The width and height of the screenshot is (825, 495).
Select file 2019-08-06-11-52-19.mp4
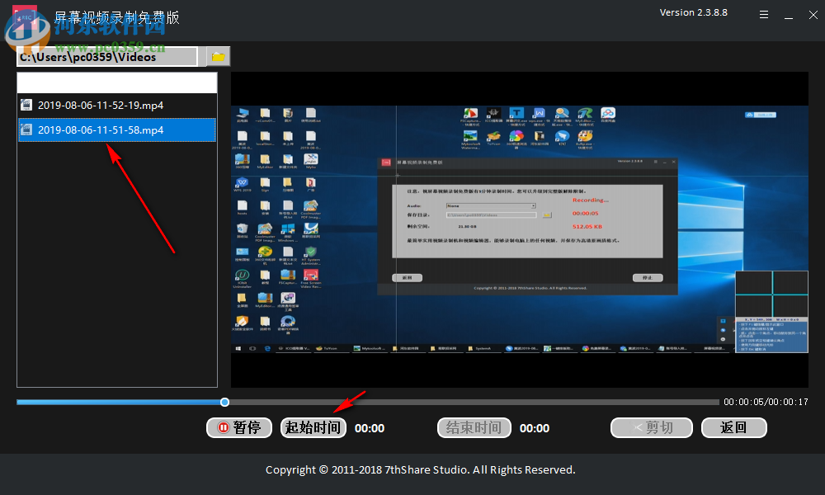117,106
